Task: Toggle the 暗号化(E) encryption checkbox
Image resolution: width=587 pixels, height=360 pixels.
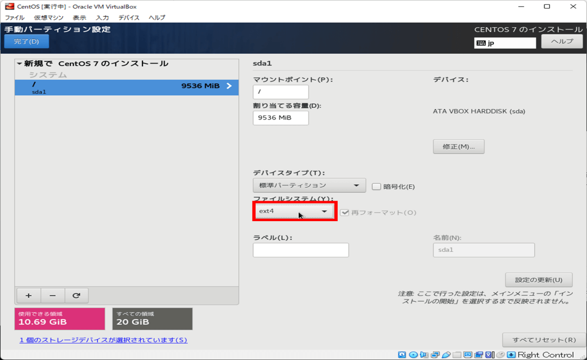Action: pos(376,187)
